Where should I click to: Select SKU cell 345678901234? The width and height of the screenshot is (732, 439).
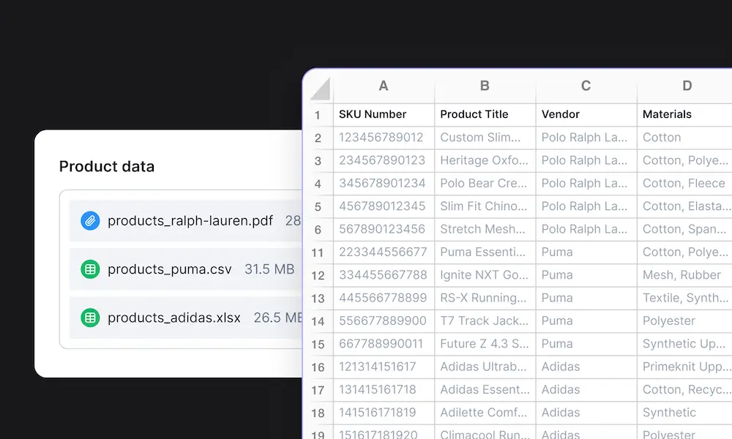[384, 184]
